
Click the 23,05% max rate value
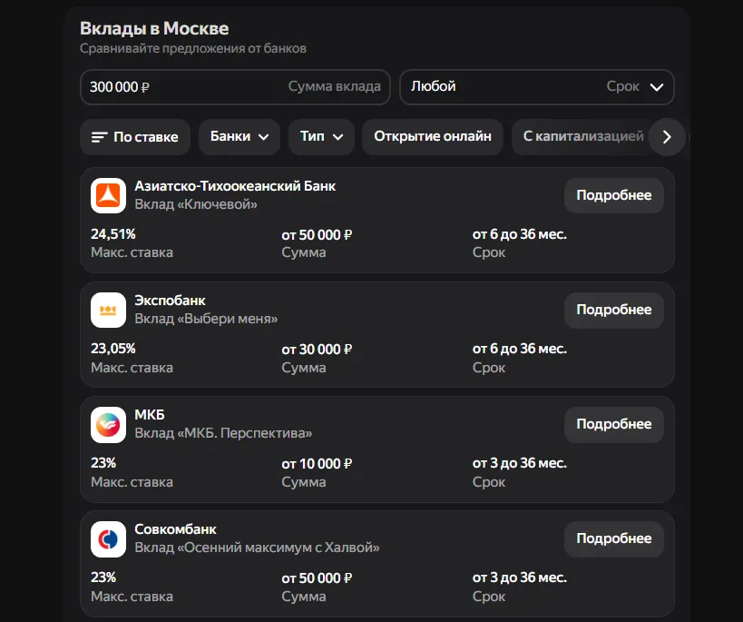[113, 349]
